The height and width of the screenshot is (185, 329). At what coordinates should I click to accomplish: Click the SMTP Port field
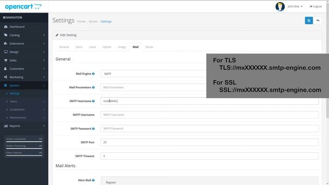coord(209,142)
